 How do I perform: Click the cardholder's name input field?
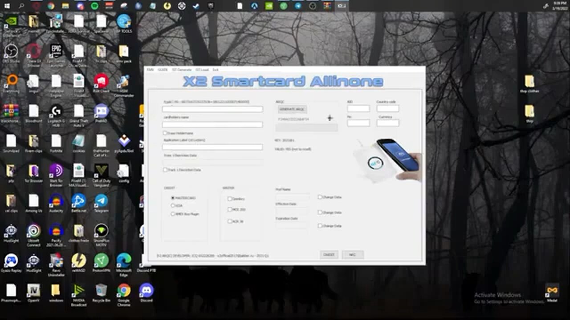pyautogui.click(x=212, y=124)
